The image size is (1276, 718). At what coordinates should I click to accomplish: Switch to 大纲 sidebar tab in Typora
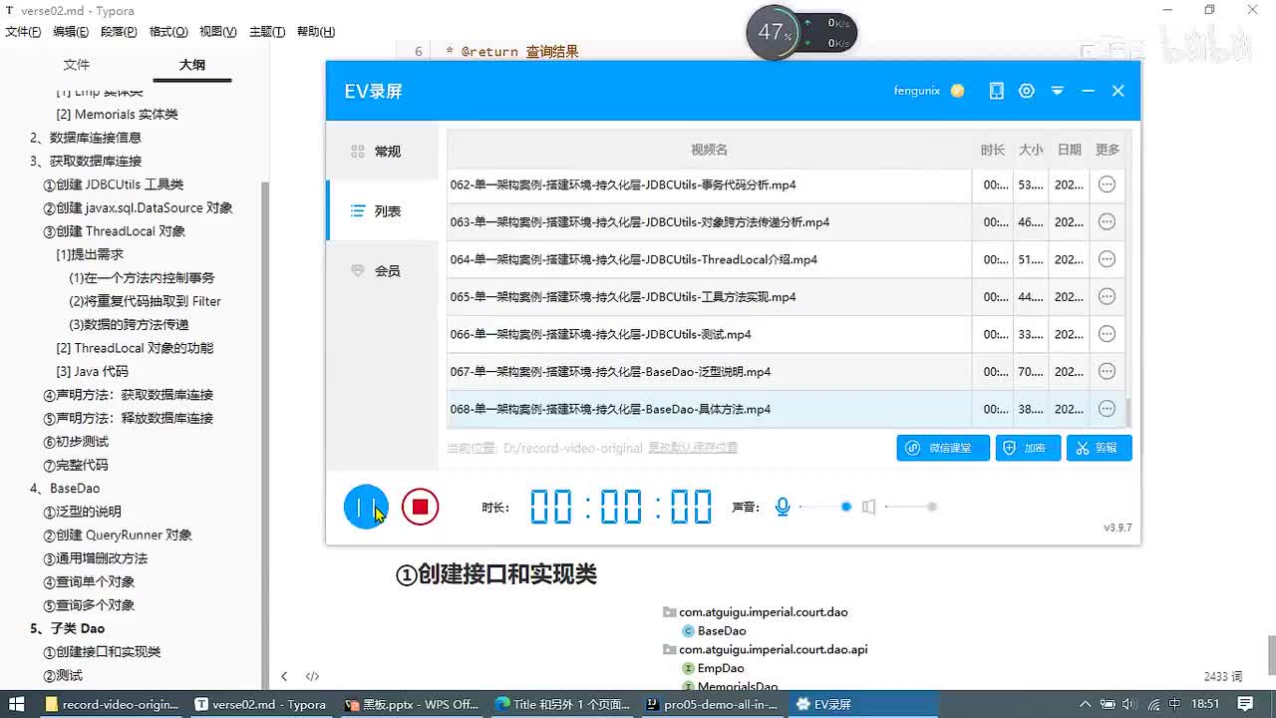[192, 65]
